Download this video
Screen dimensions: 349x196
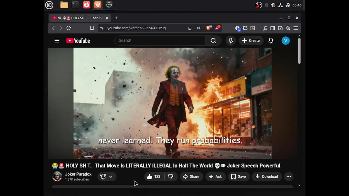(x=267, y=177)
